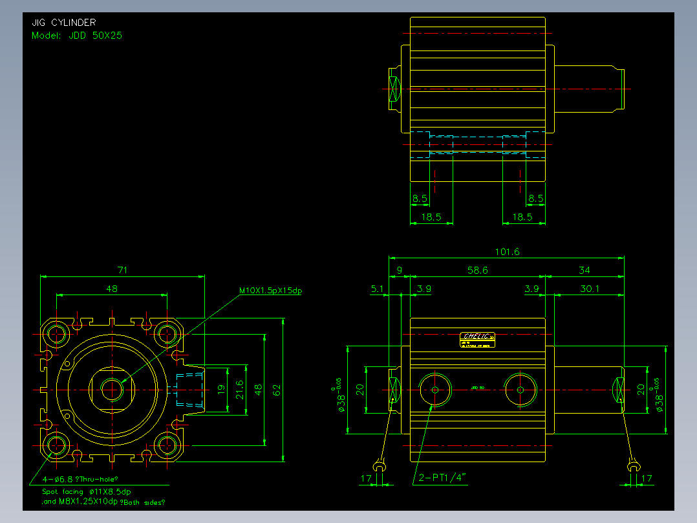Viewport: 697px width, 523px height.
Task: Select the "19" dimension value
Action: [221, 390]
